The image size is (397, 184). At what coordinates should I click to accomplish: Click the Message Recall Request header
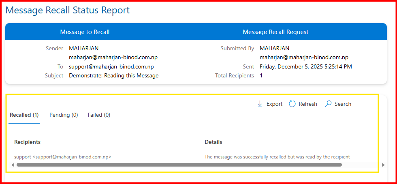click(x=275, y=32)
